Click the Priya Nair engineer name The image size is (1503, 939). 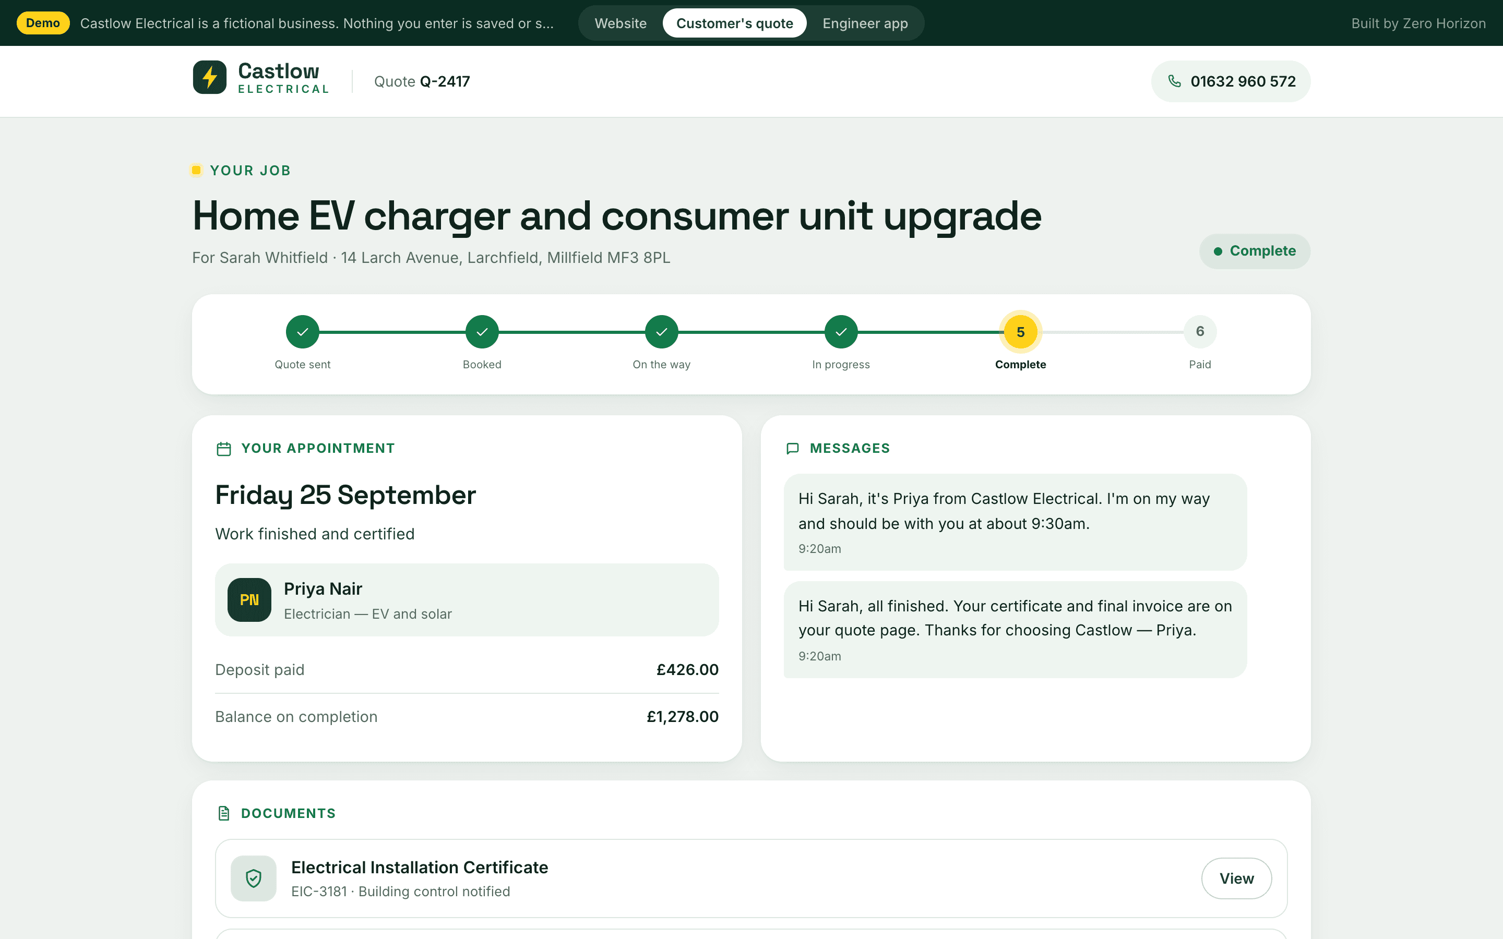[323, 589]
